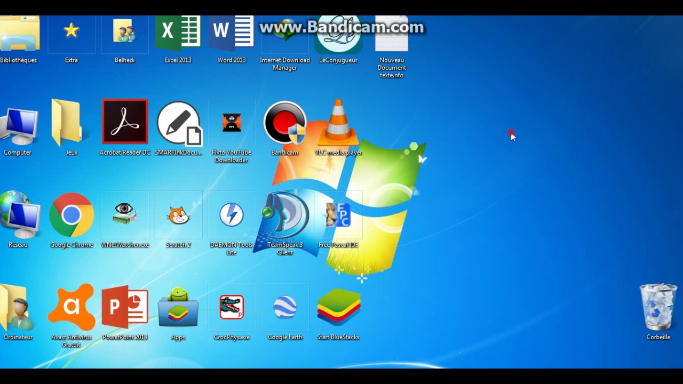
Task: Select the 'VLC media player' label text
Action: click(338, 153)
